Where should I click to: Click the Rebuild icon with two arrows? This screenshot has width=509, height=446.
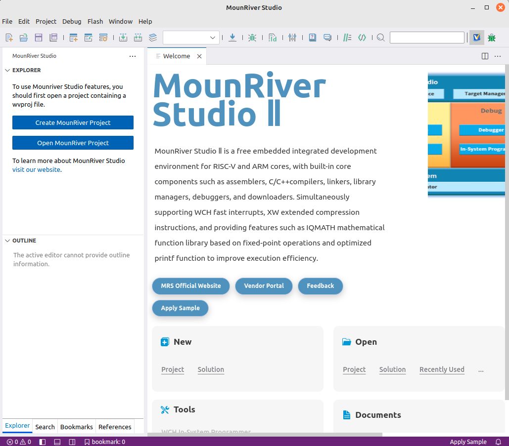tap(138, 38)
